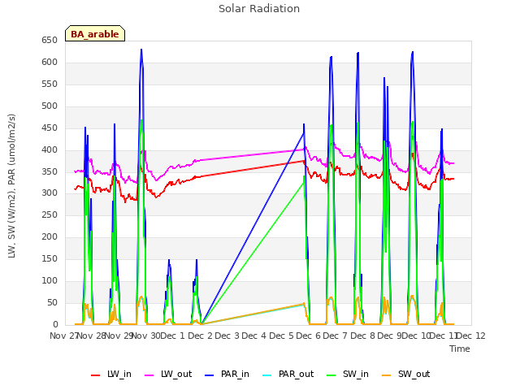Screen dimensions: 520x390
Task: Click the LW_out legend label
Action: tap(176, 374)
